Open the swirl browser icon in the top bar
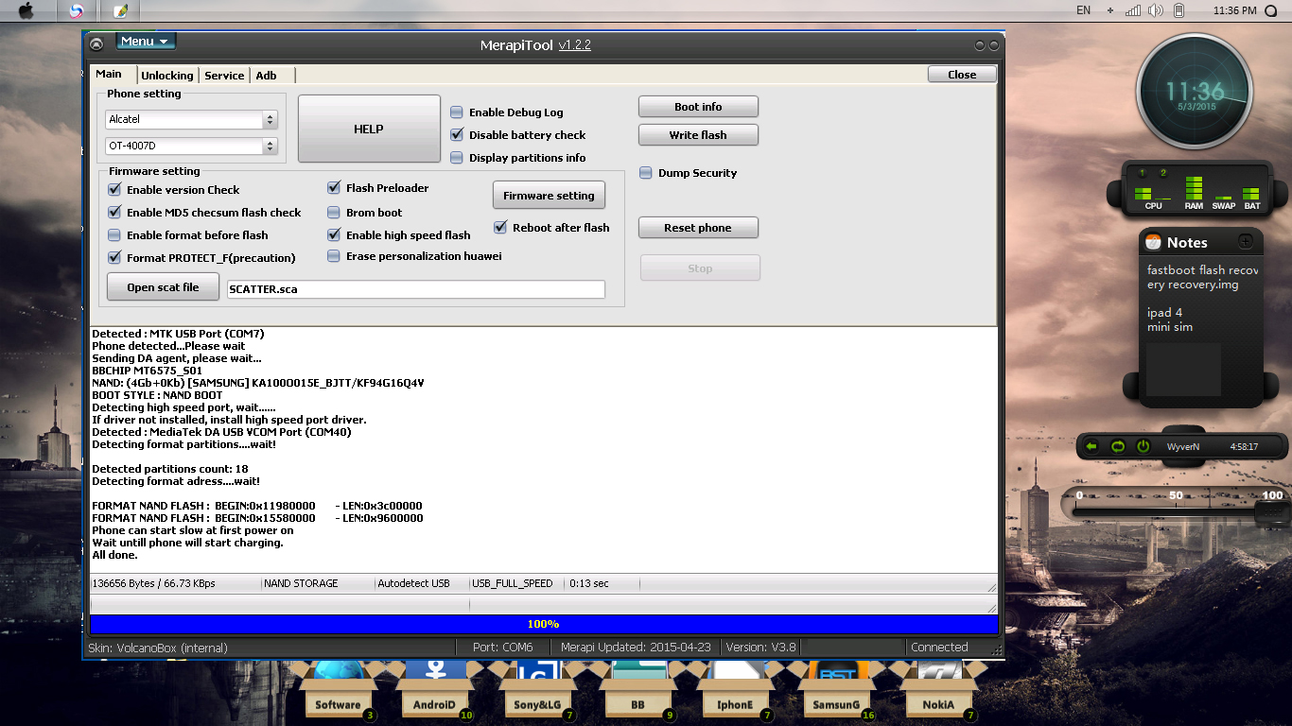 point(77,11)
